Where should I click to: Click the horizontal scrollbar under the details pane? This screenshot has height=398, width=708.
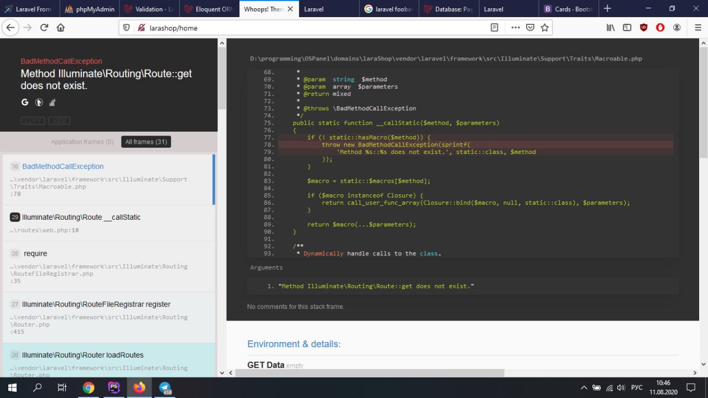387,373
